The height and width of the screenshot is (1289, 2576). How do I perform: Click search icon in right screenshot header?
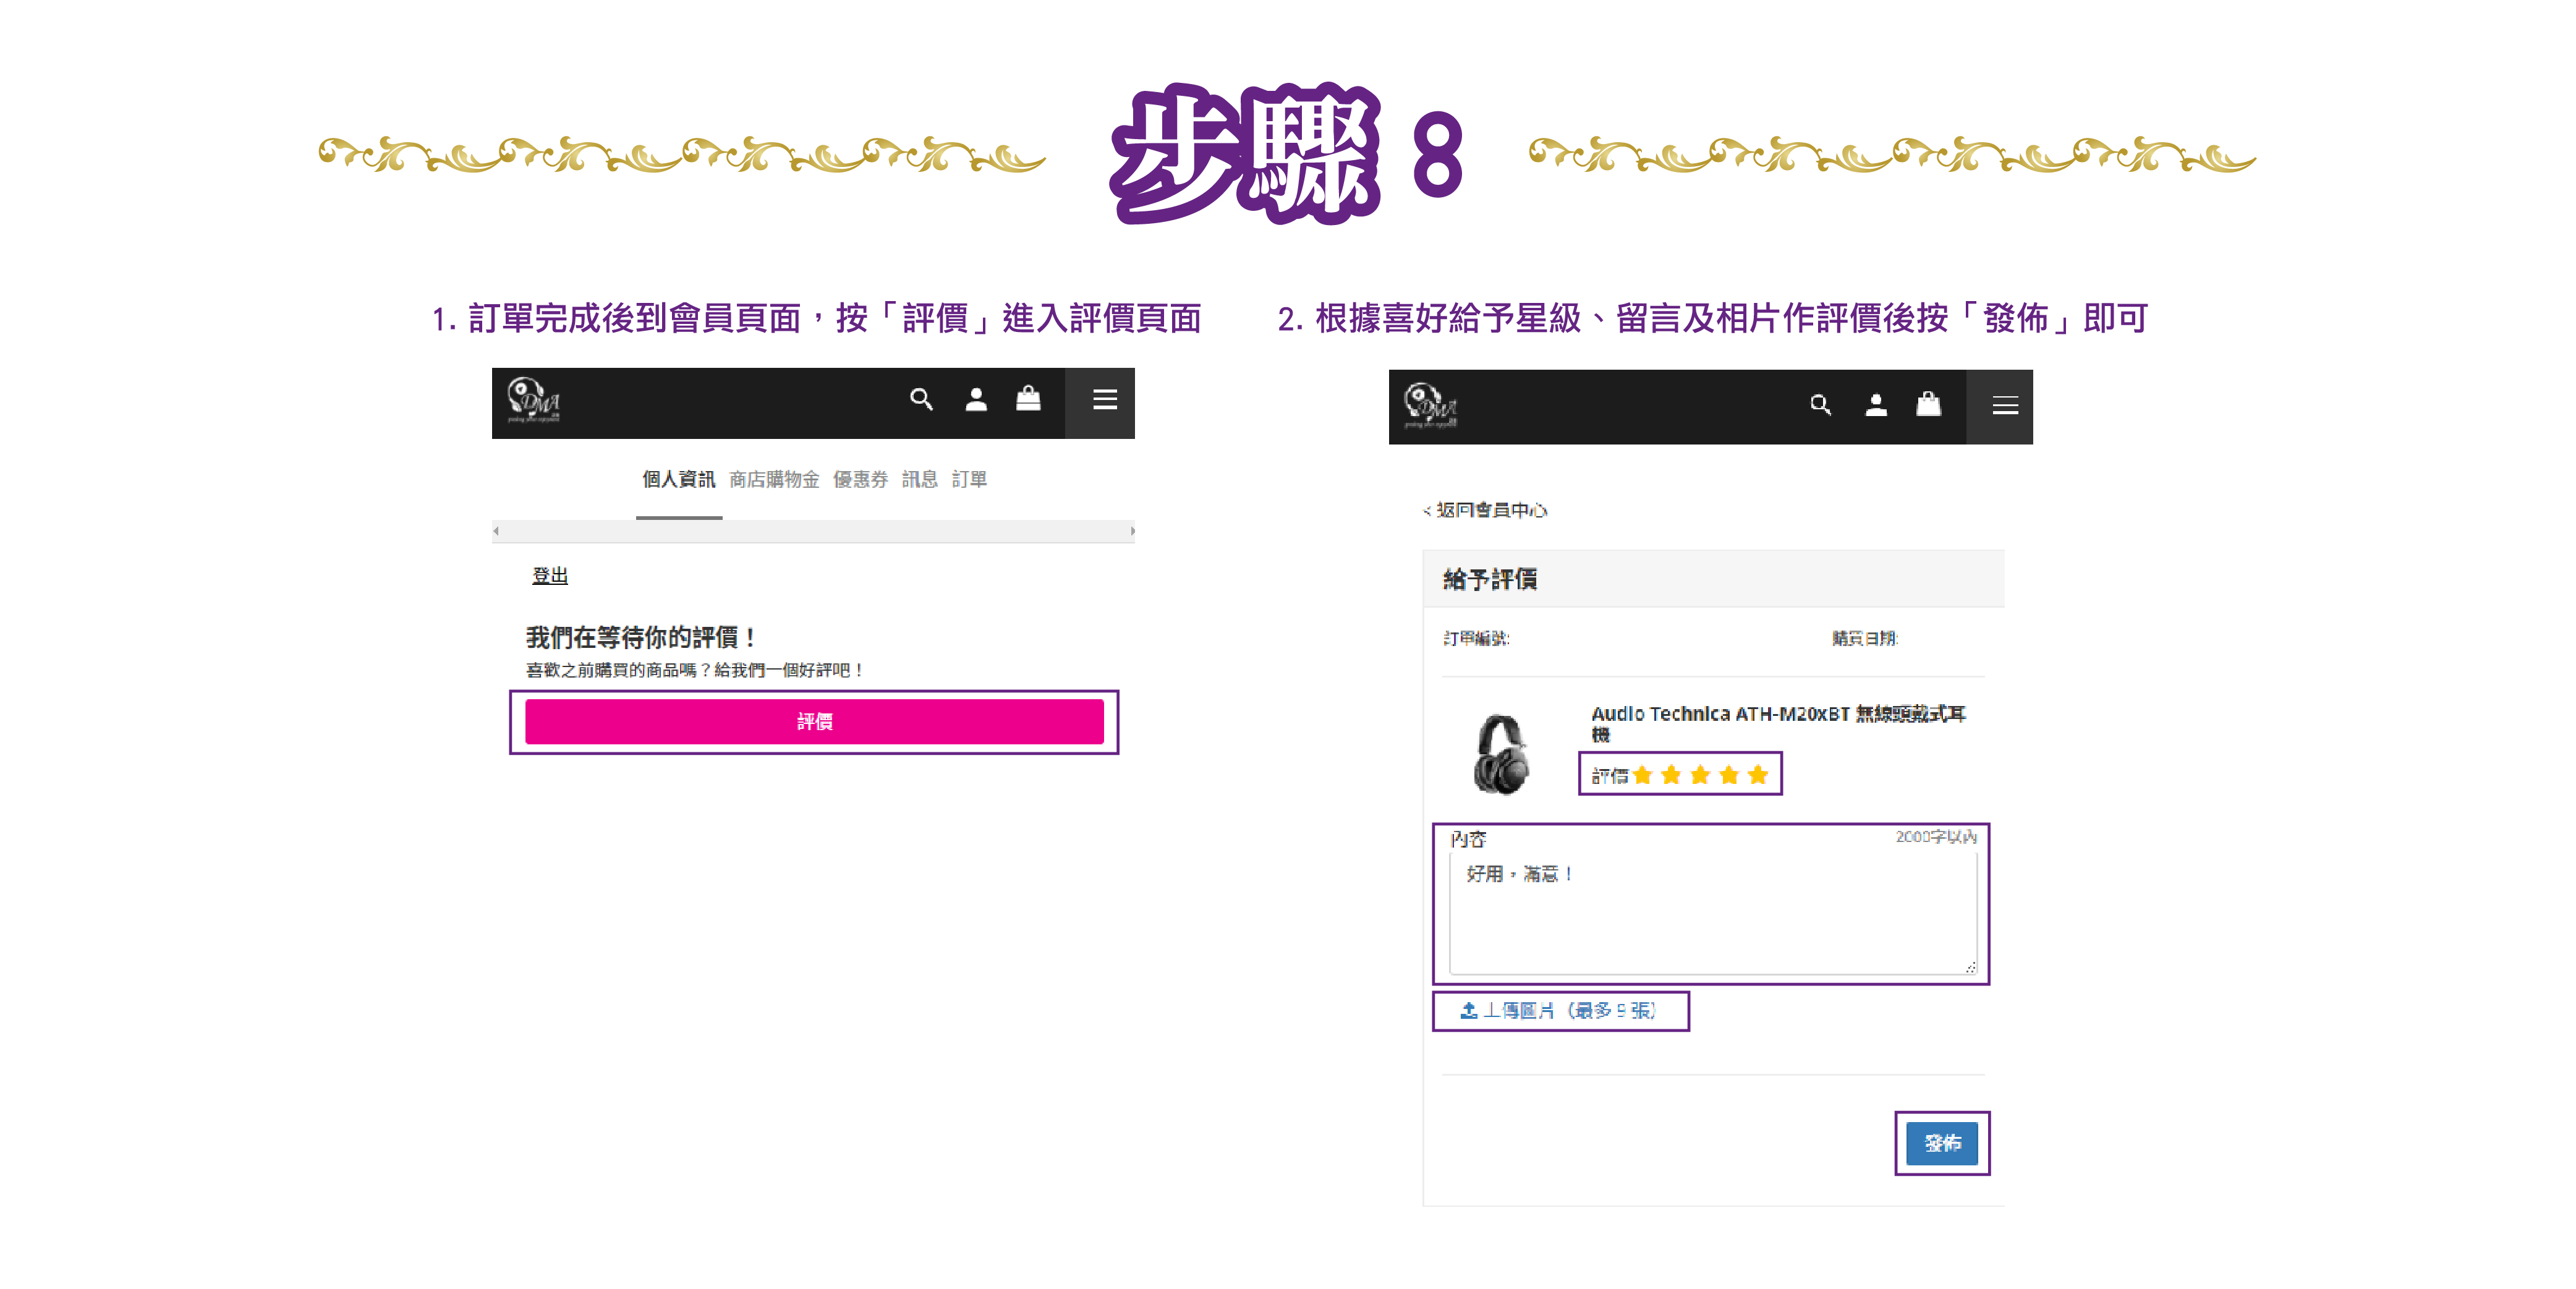pyautogui.click(x=1820, y=405)
